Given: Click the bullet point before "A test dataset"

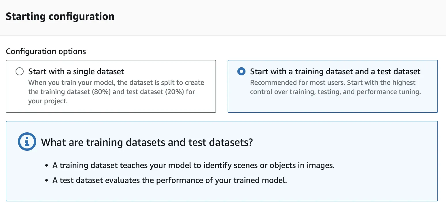Looking at the screenshot, I should click(46, 181).
